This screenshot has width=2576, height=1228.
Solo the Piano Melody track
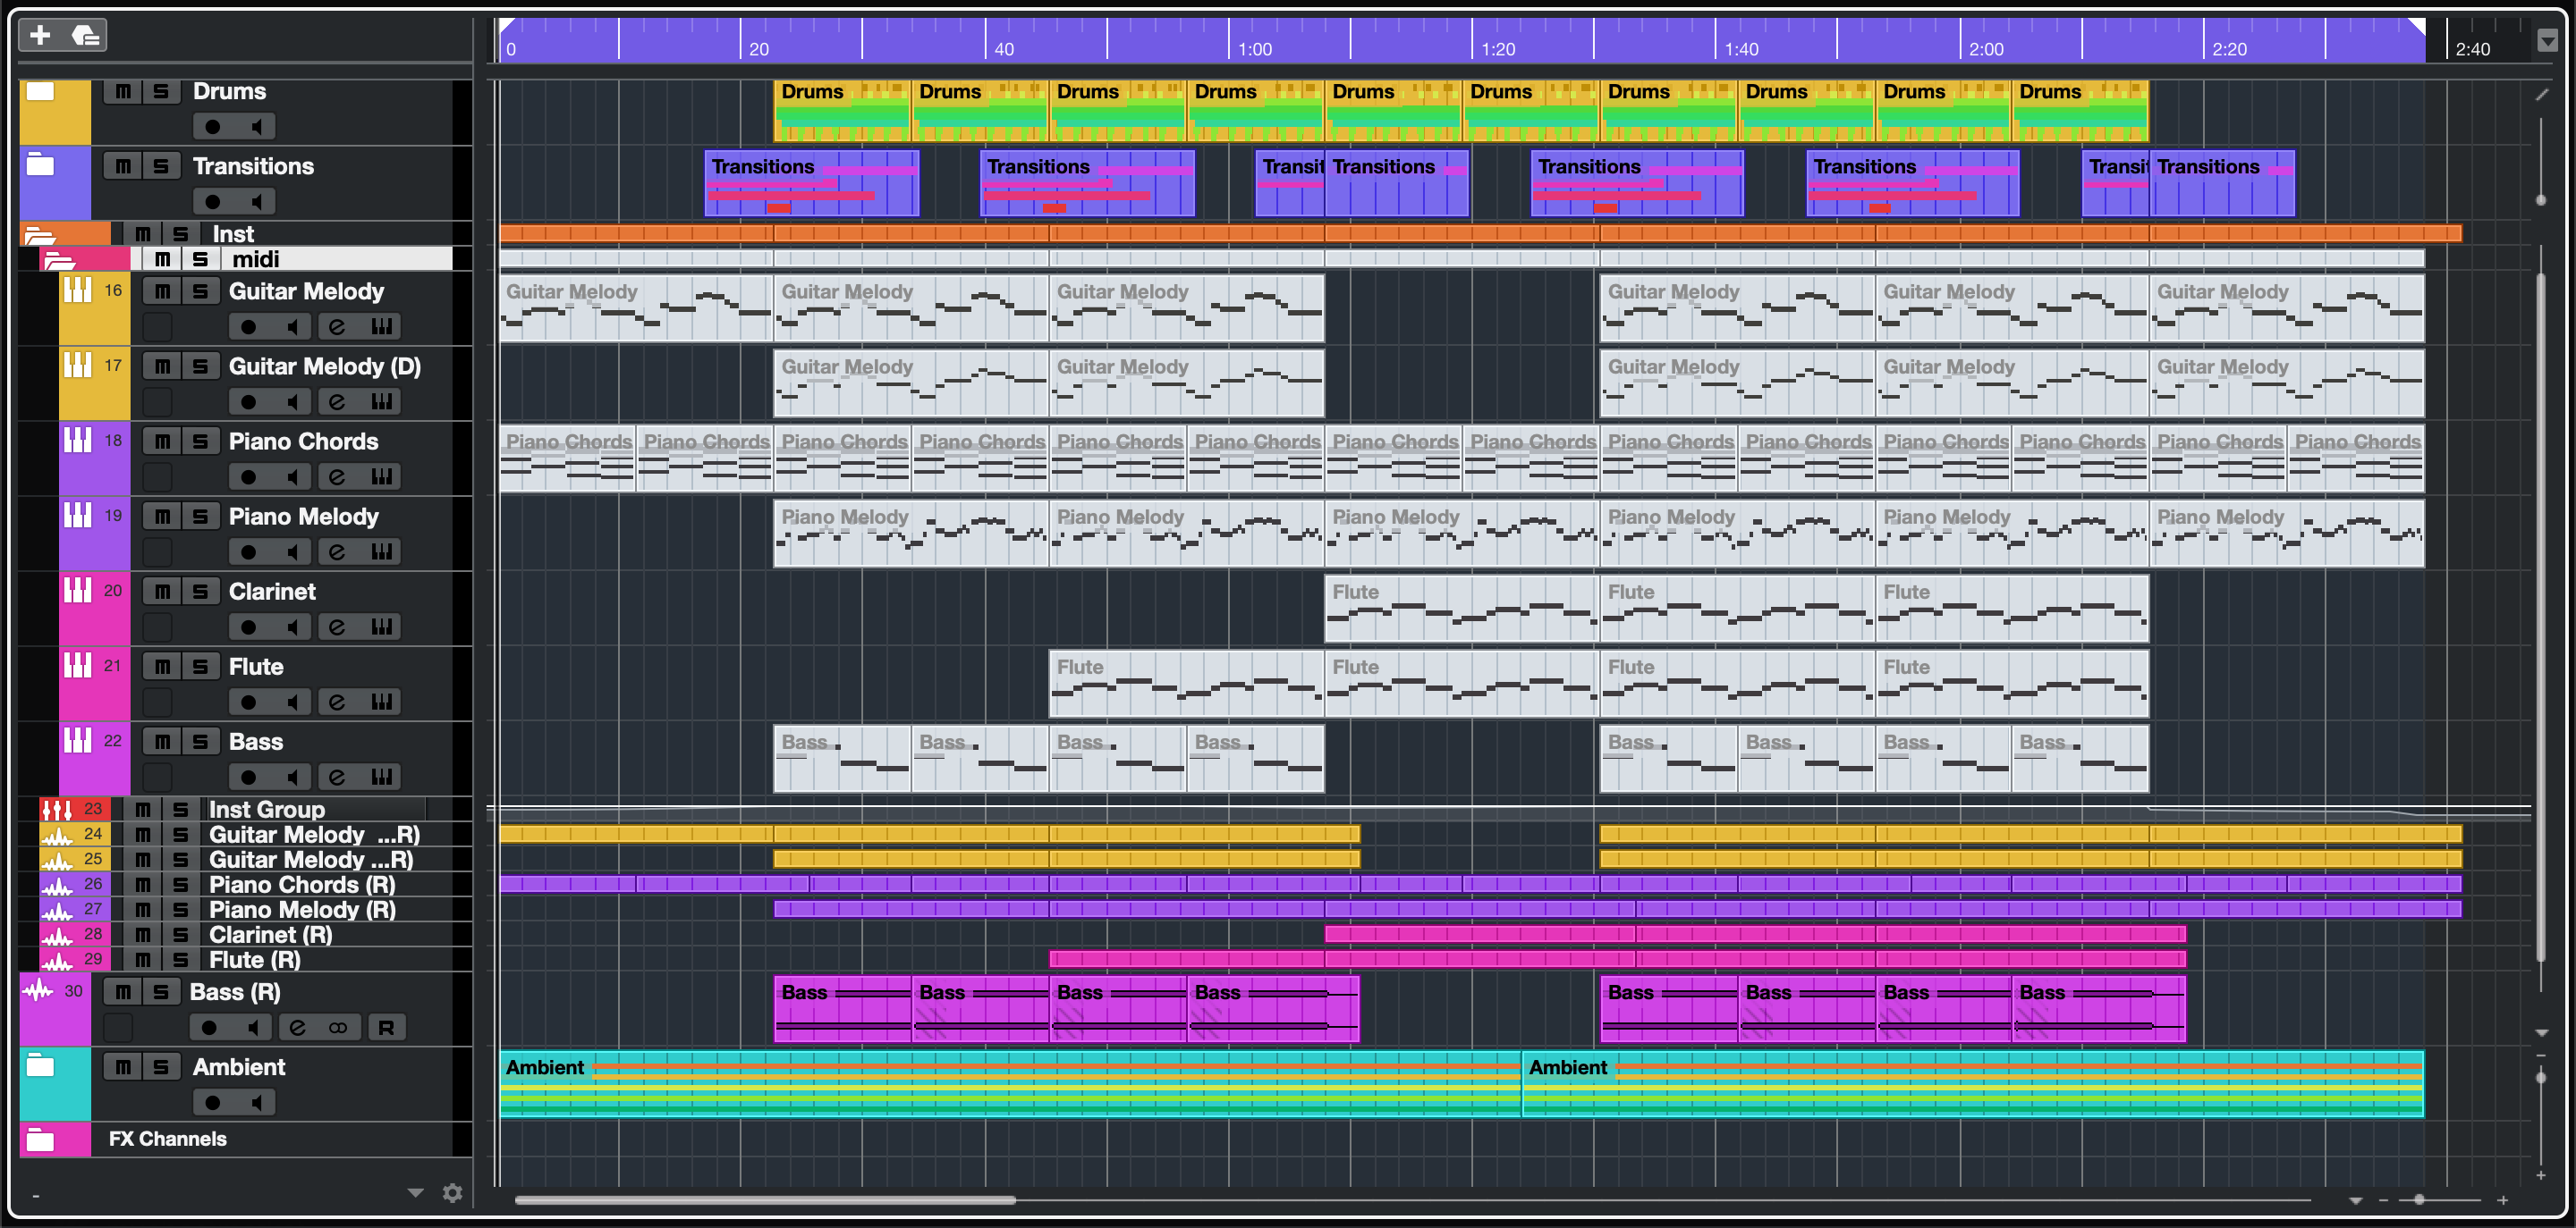pos(200,516)
